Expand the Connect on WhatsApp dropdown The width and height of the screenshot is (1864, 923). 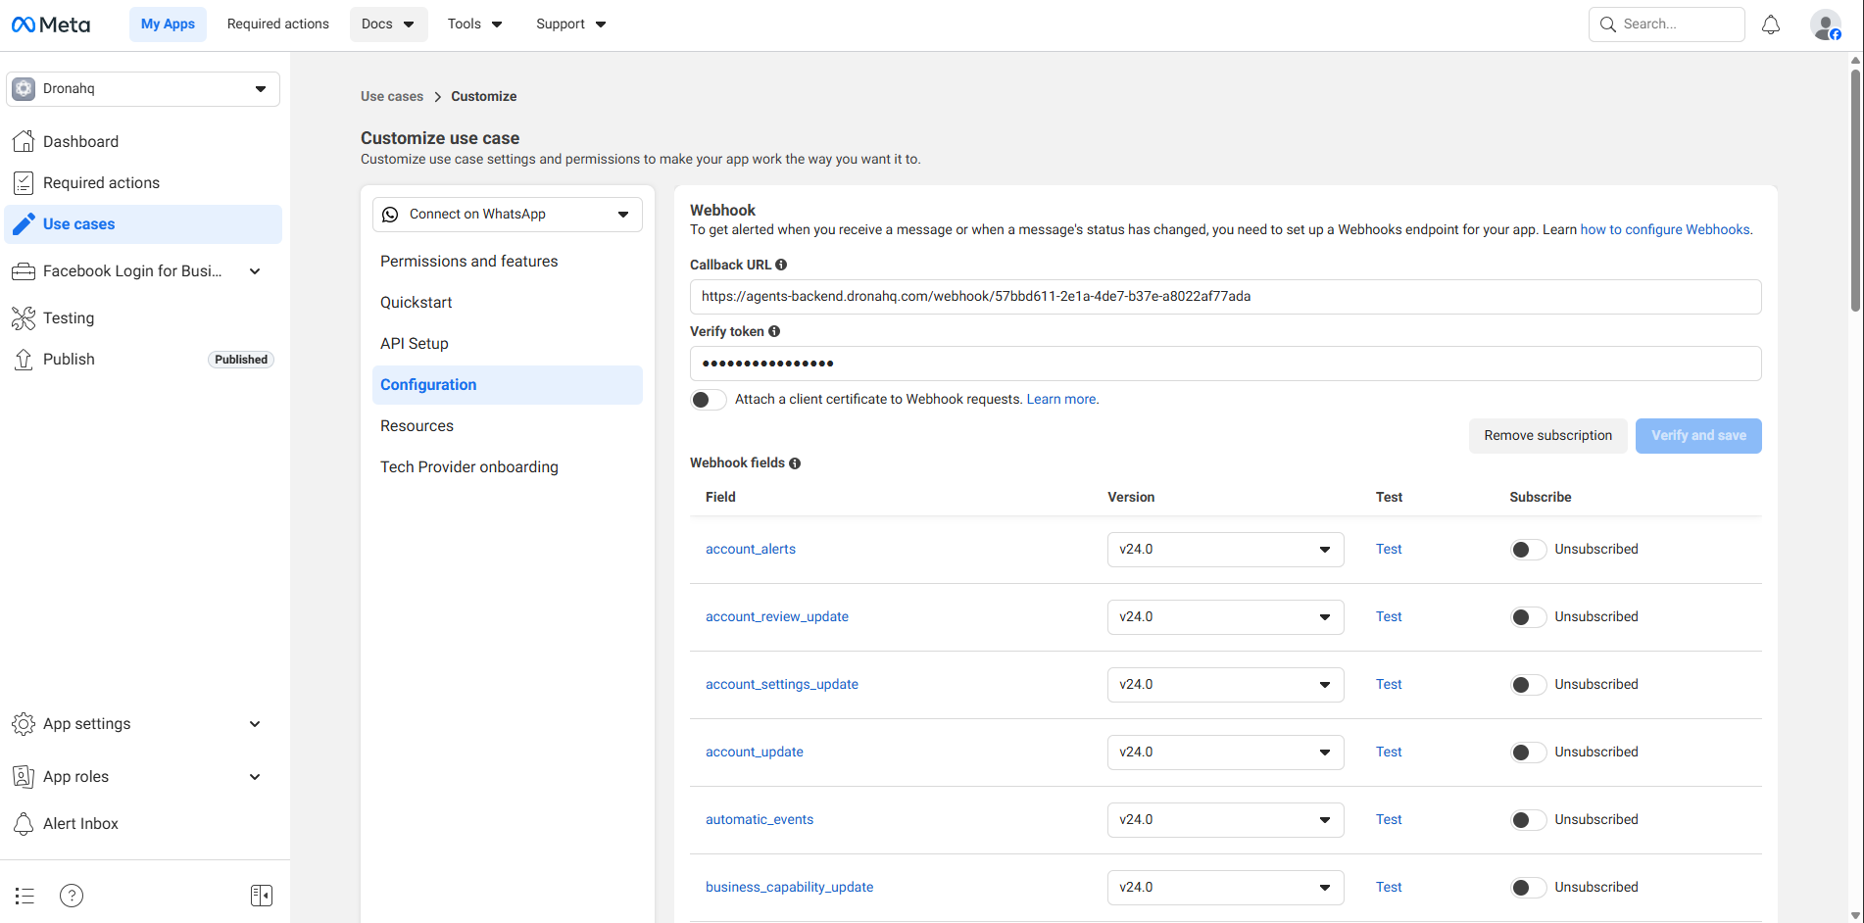507,215
